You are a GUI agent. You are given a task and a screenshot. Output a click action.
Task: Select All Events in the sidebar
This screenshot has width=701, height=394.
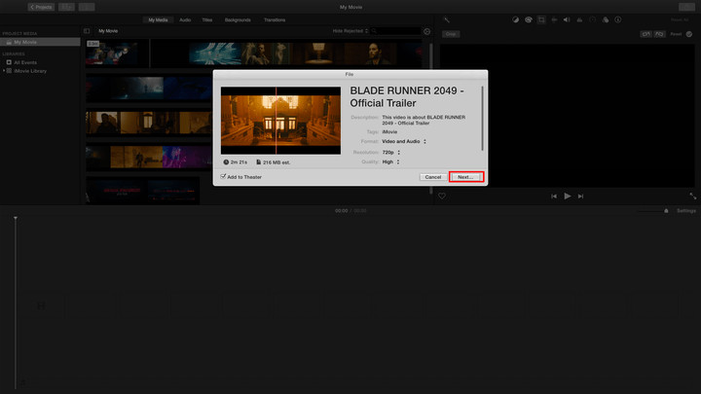point(26,61)
